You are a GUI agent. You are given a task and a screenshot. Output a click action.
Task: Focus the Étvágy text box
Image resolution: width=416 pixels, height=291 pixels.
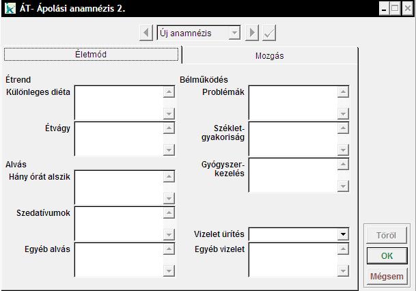pyautogui.click(x=119, y=139)
